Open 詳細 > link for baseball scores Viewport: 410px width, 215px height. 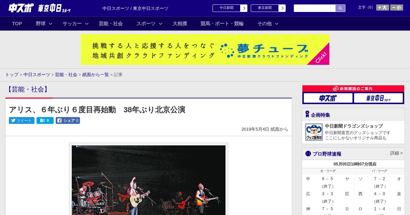tap(396, 153)
